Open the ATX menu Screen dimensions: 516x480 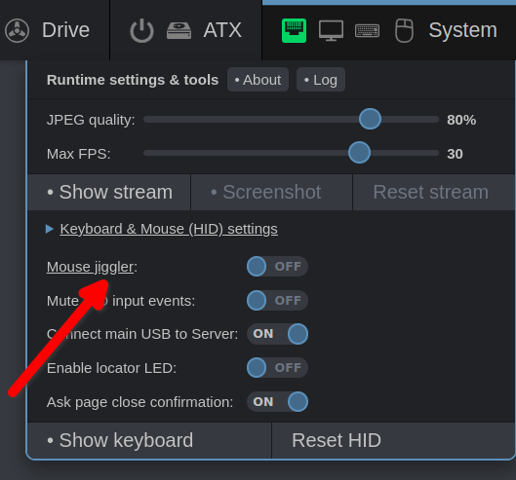pos(222,30)
